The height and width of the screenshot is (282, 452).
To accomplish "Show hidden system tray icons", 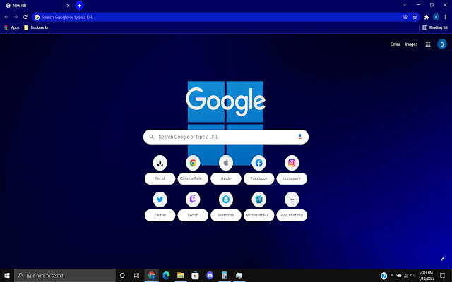I will [392, 276].
